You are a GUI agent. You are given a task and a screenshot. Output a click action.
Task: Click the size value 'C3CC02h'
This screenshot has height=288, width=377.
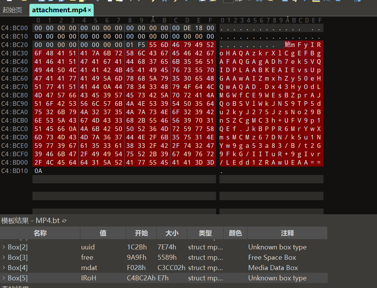171,268
